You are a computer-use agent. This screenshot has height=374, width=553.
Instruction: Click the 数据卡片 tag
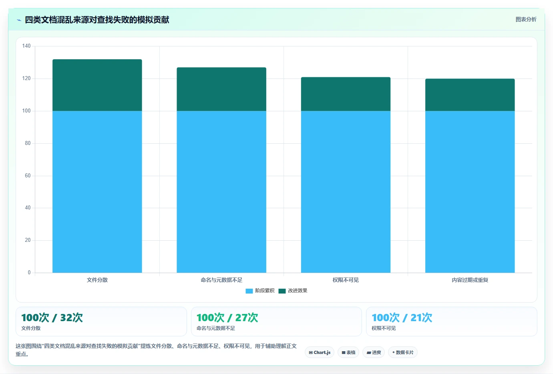click(403, 352)
